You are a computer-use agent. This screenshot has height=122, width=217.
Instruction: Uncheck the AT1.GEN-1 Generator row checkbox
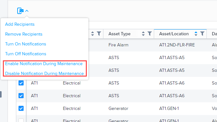(21, 108)
